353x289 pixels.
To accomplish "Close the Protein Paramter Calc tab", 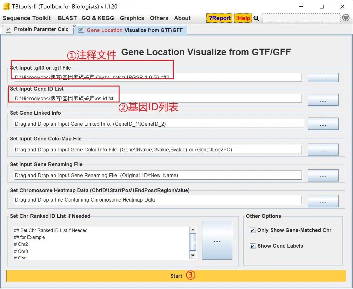I will (8, 29).
